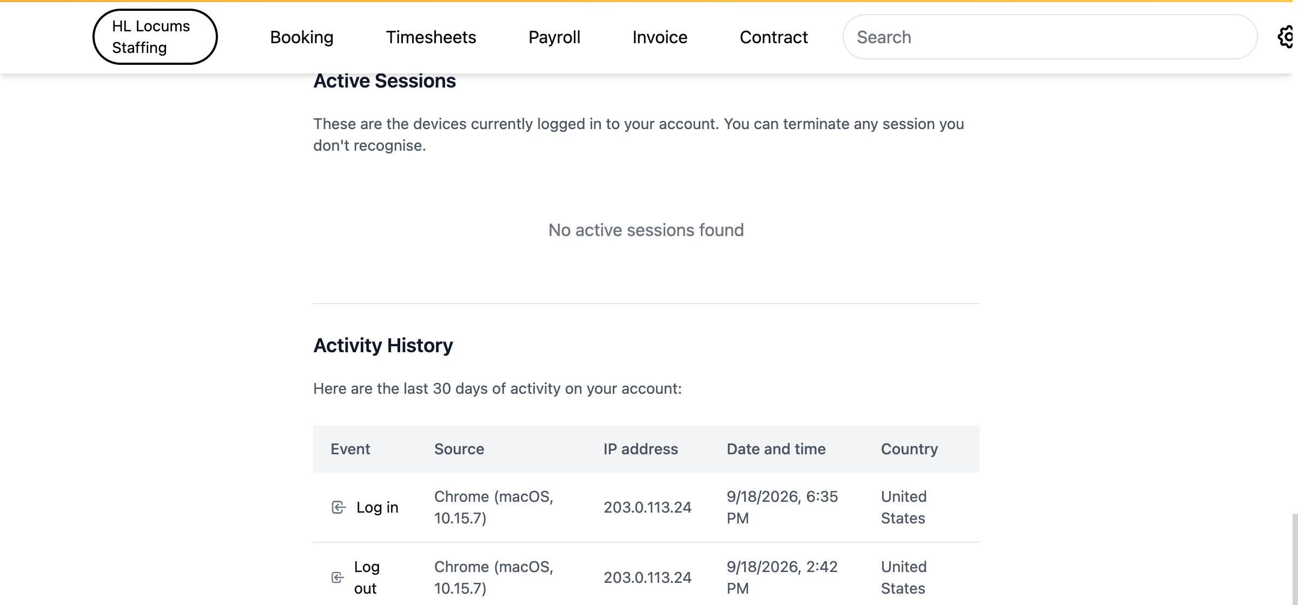
Task: Open the HL Locums Staffing home logo
Action: (155, 37)
